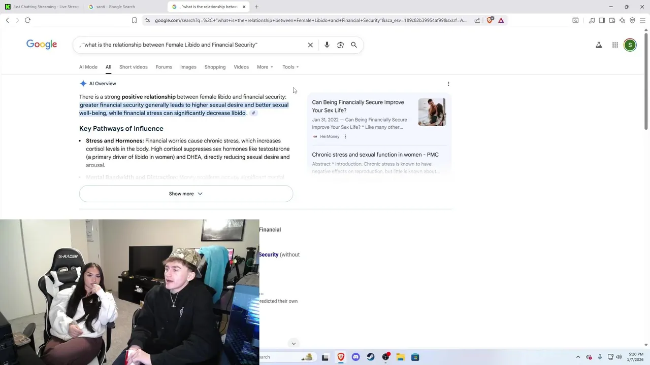This screenshot has width=650, height=365.
Task: Select the Forums tab
Action: [164, 67]
